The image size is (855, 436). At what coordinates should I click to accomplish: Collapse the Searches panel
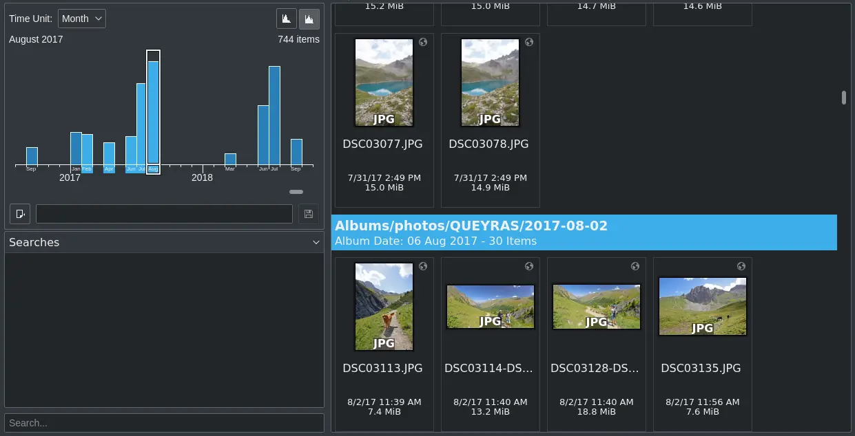316,242
